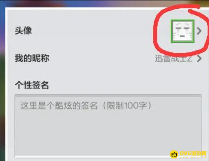209x161 pixels.
Task: Click the top border of signature field
Action: click(x=108, y=95)
